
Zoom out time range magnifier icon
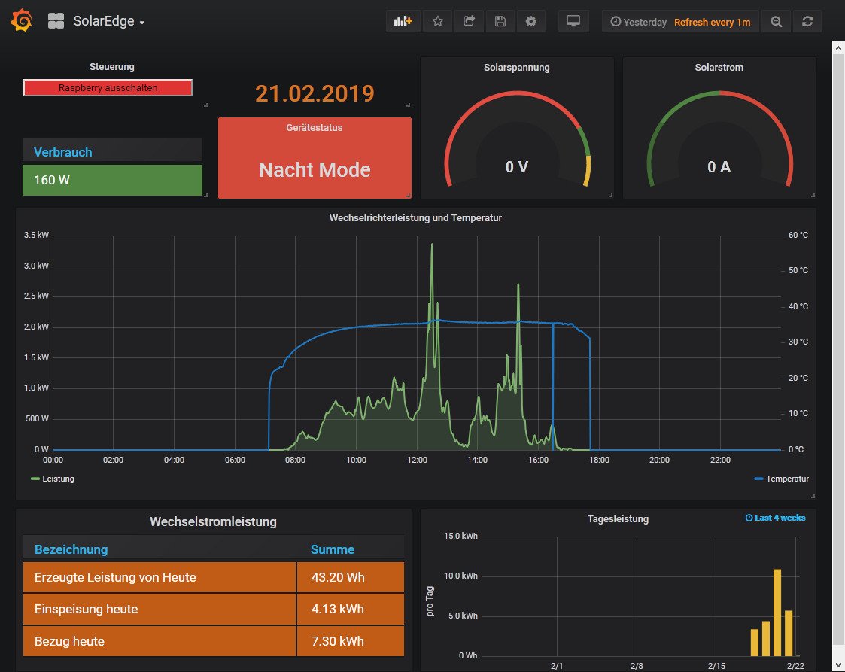tap(776, 22)
